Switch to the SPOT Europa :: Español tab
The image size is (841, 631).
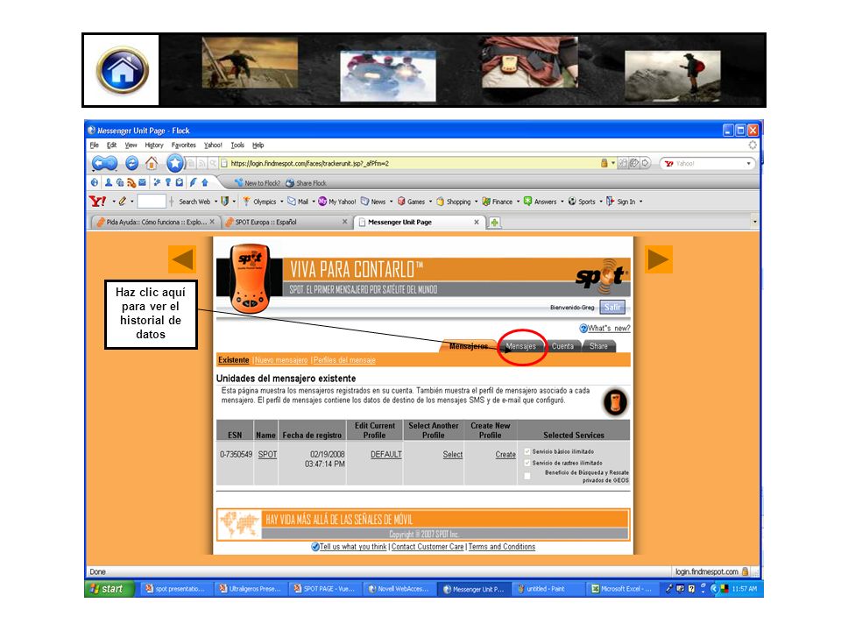pos(286,222)
